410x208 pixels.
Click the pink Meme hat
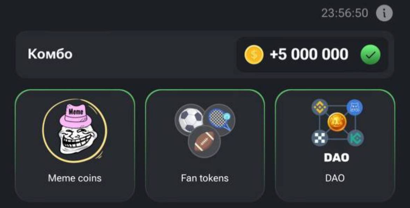(75, 114)
